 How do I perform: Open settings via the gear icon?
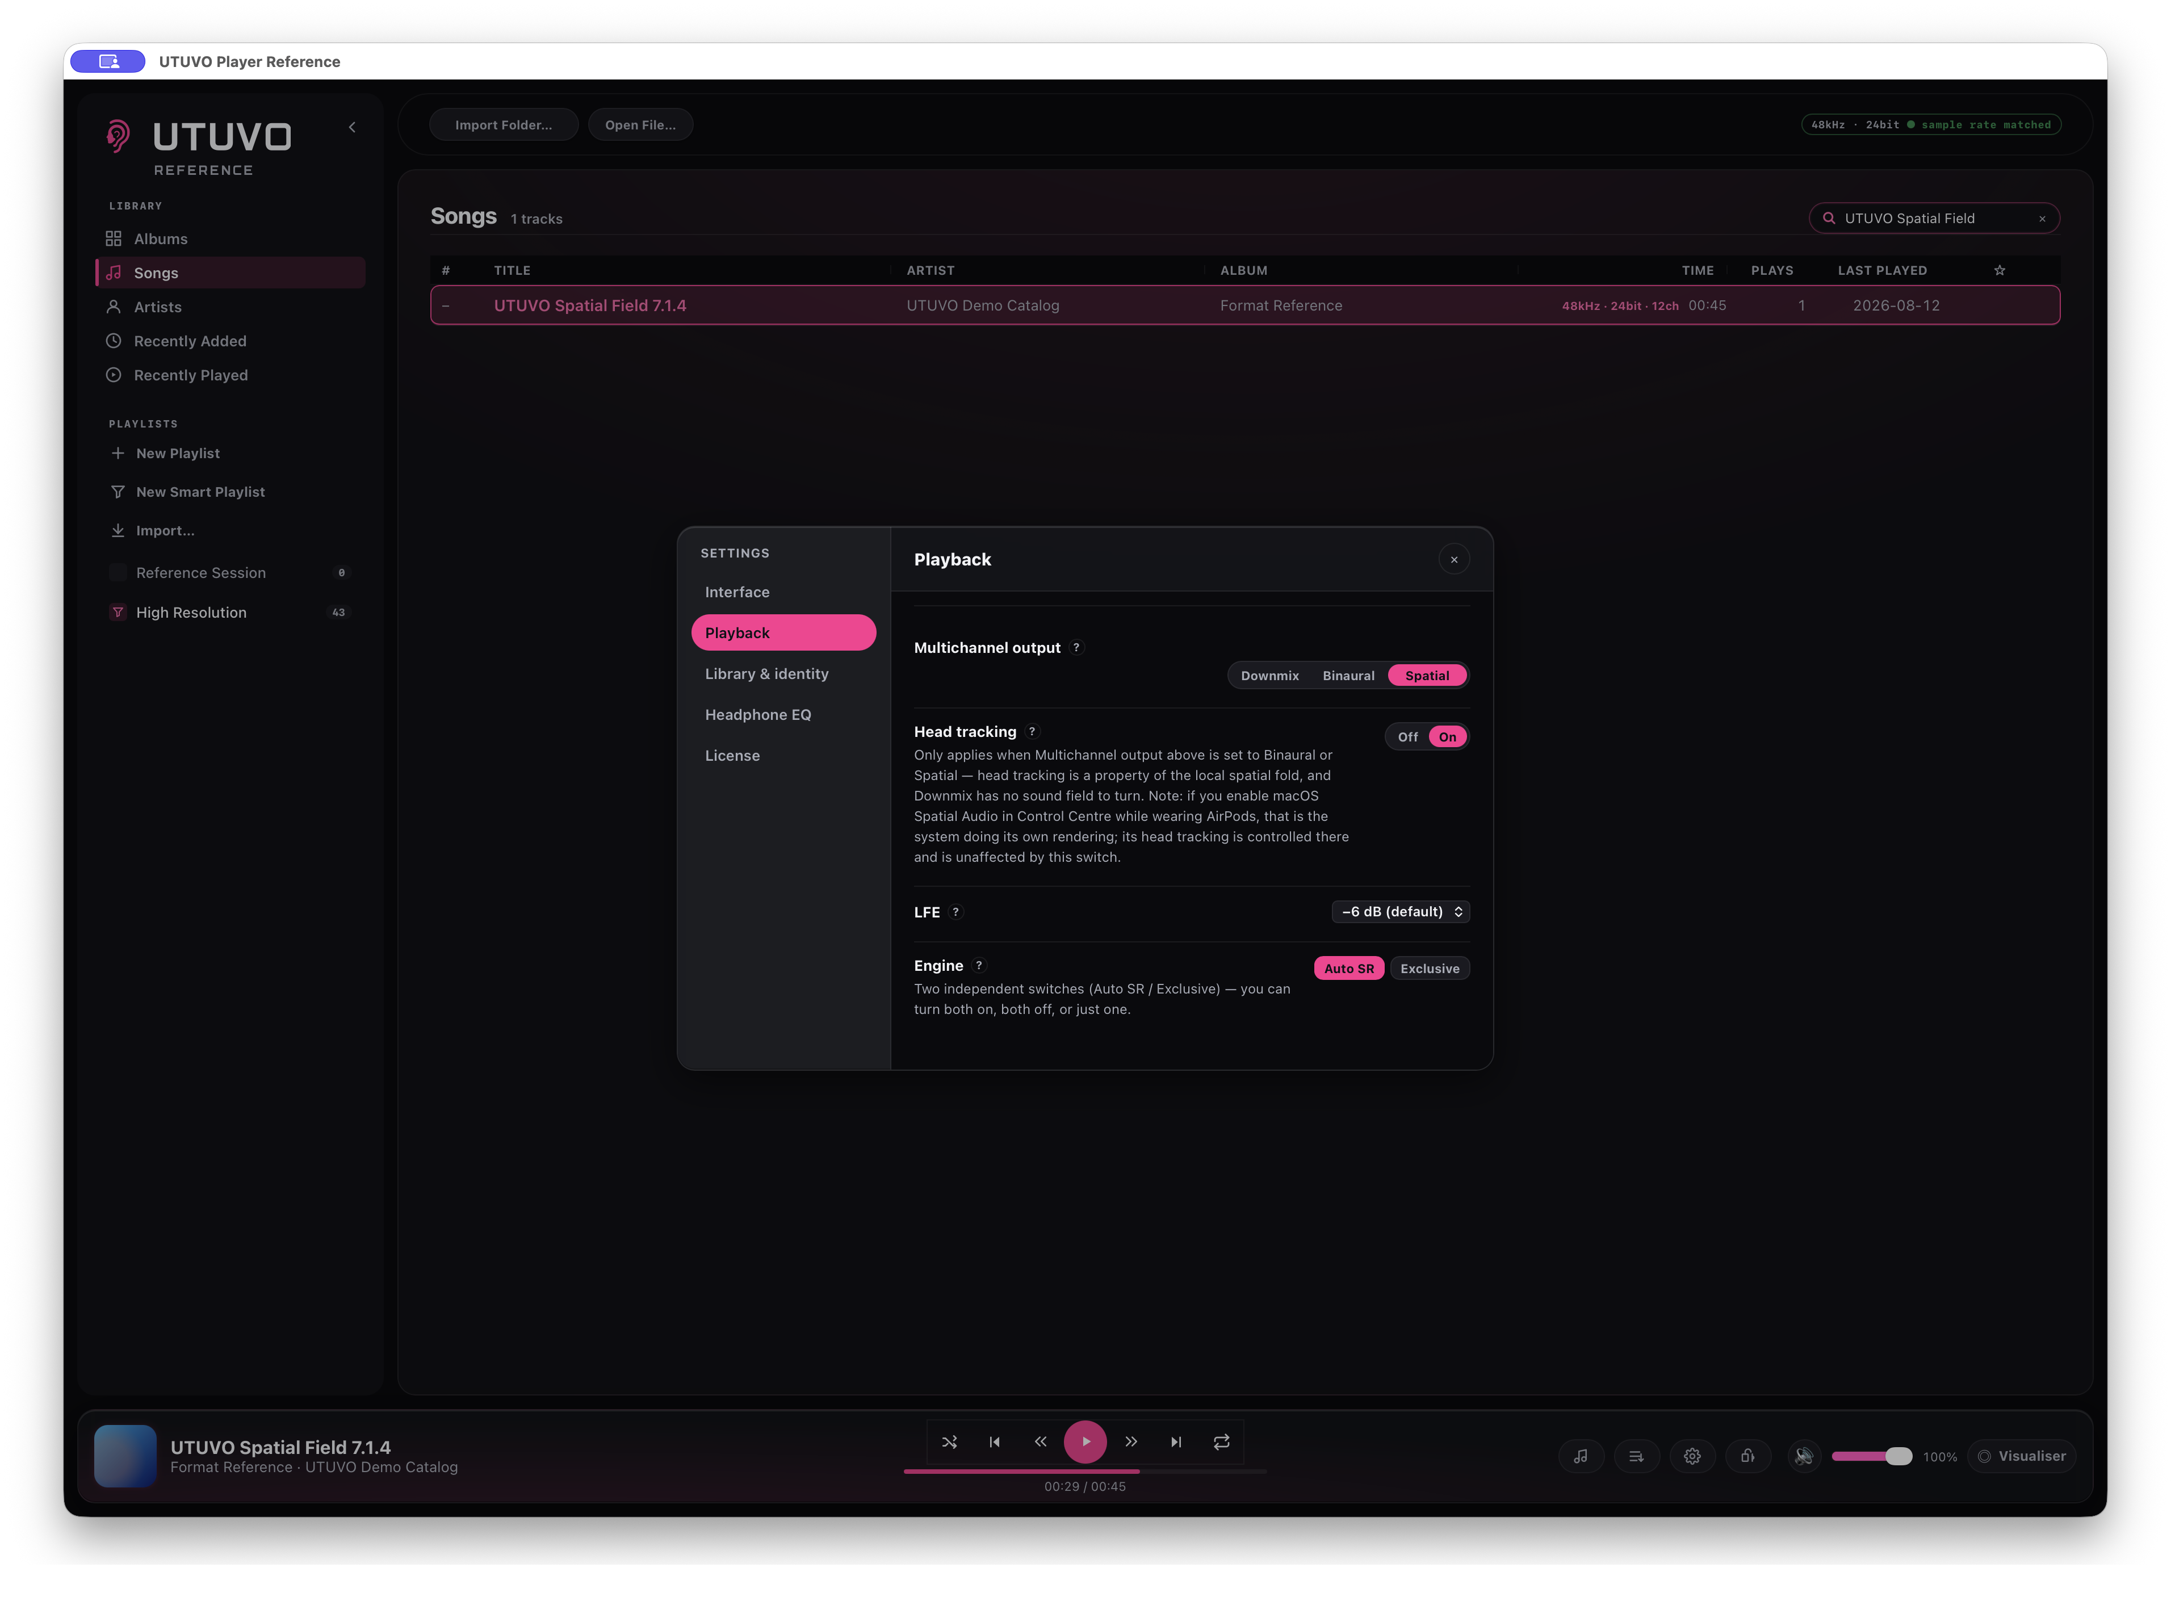[x=1692, y=1457]
